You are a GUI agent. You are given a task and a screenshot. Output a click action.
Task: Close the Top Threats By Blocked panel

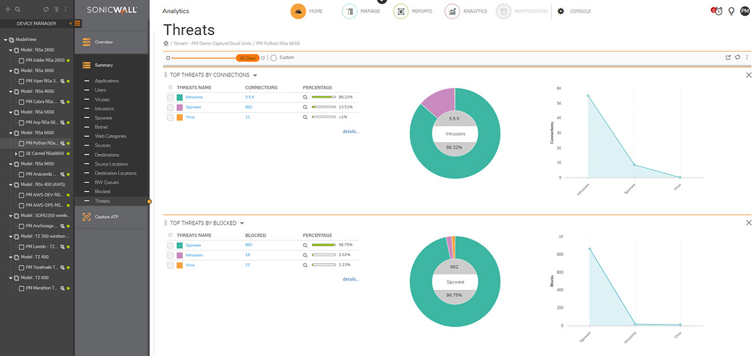(748, 223)
